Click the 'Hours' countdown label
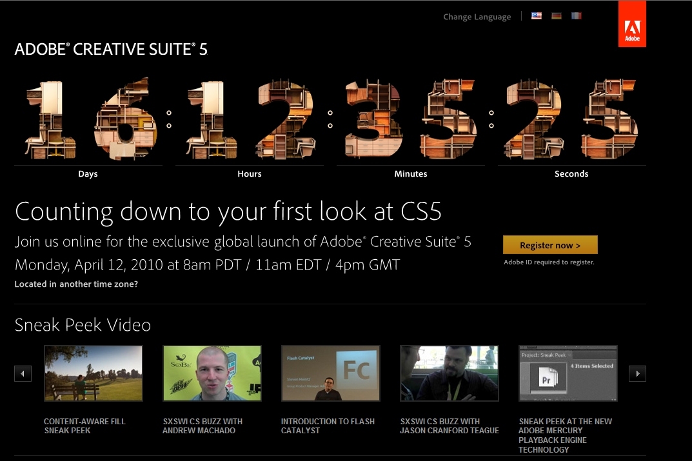The image size is (692, 461). pos(250,174)
